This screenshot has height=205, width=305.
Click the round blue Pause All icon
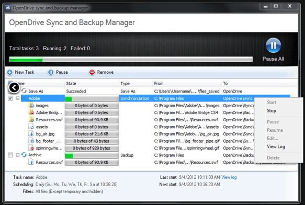(273, 45)
